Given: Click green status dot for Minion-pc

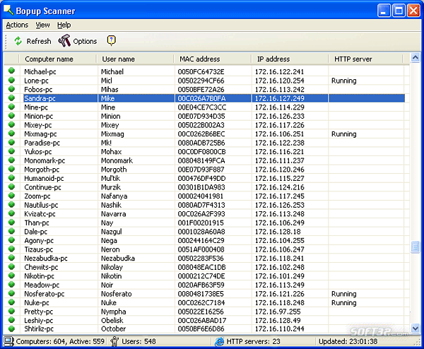Looking at the screenshot, I should [11, 115].
